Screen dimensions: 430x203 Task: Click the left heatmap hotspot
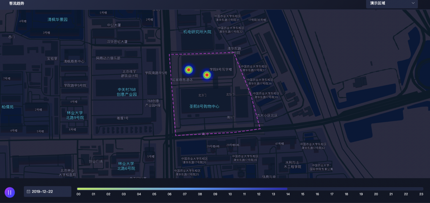coord(188,70)
